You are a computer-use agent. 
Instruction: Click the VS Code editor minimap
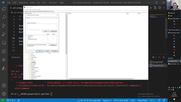click(158, 16)
